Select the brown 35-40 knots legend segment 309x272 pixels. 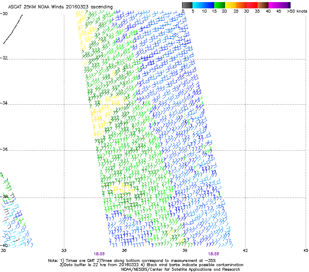pyautogui.click(x=263, y=5)
